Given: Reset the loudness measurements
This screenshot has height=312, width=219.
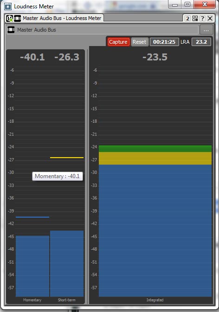Looking at the screenshot, I should point(139,42).
